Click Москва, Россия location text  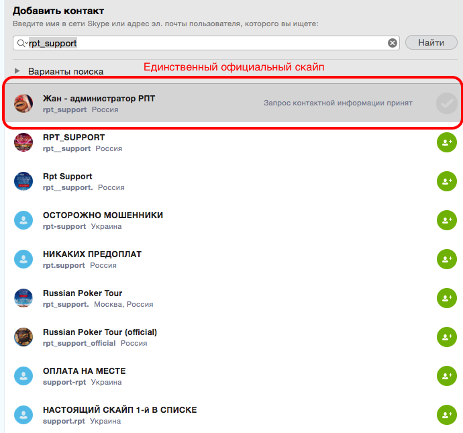[123, 304]
